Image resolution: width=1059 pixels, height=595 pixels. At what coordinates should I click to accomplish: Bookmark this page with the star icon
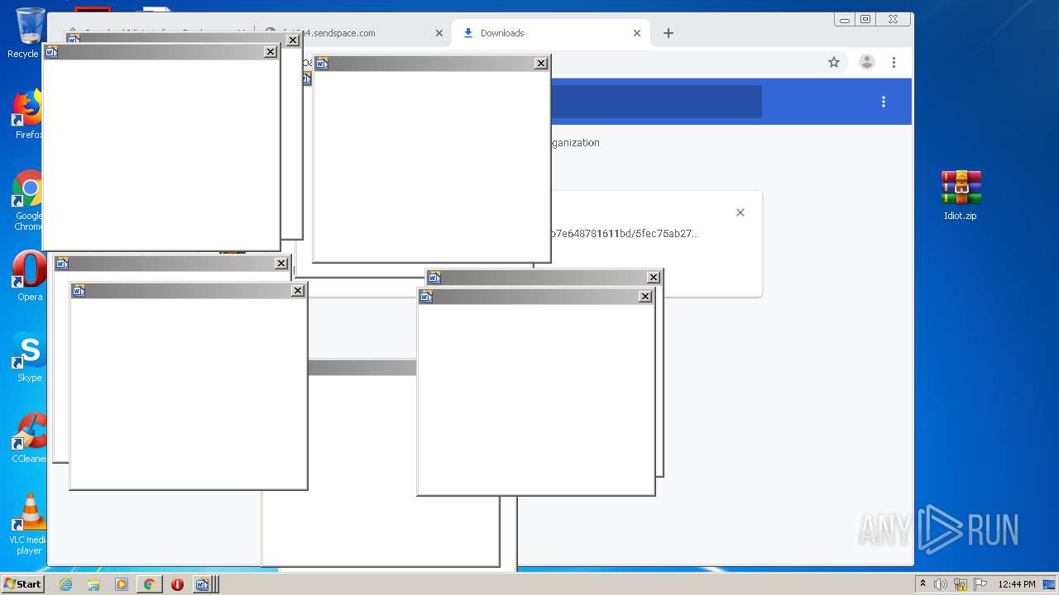(x=834, y=62)
